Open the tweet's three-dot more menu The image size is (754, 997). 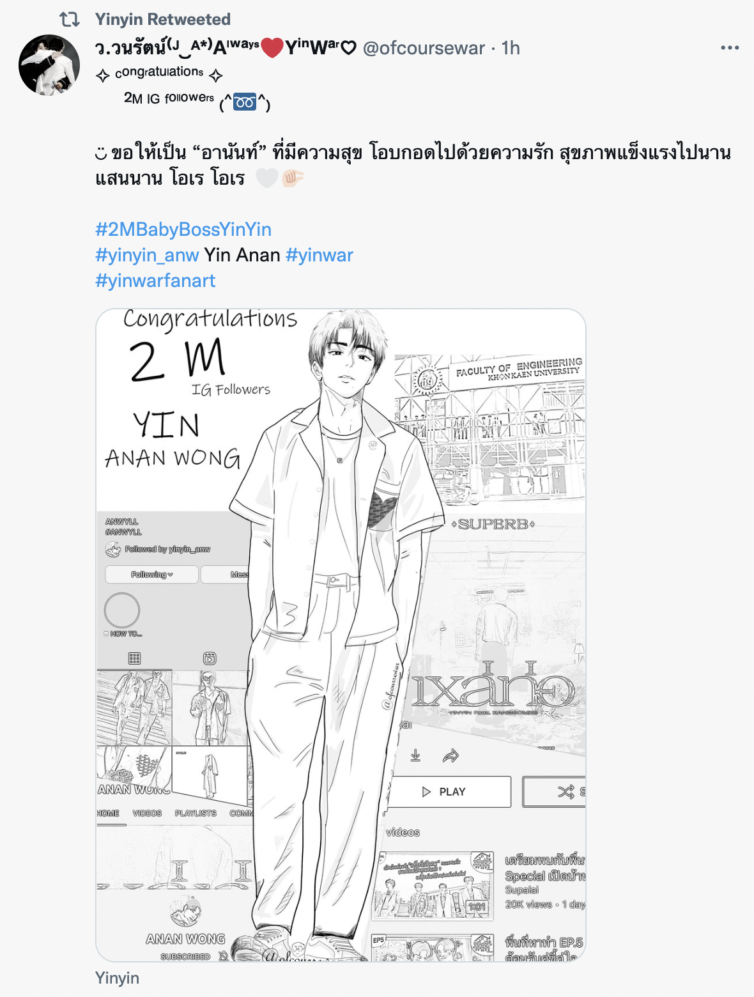730,48
